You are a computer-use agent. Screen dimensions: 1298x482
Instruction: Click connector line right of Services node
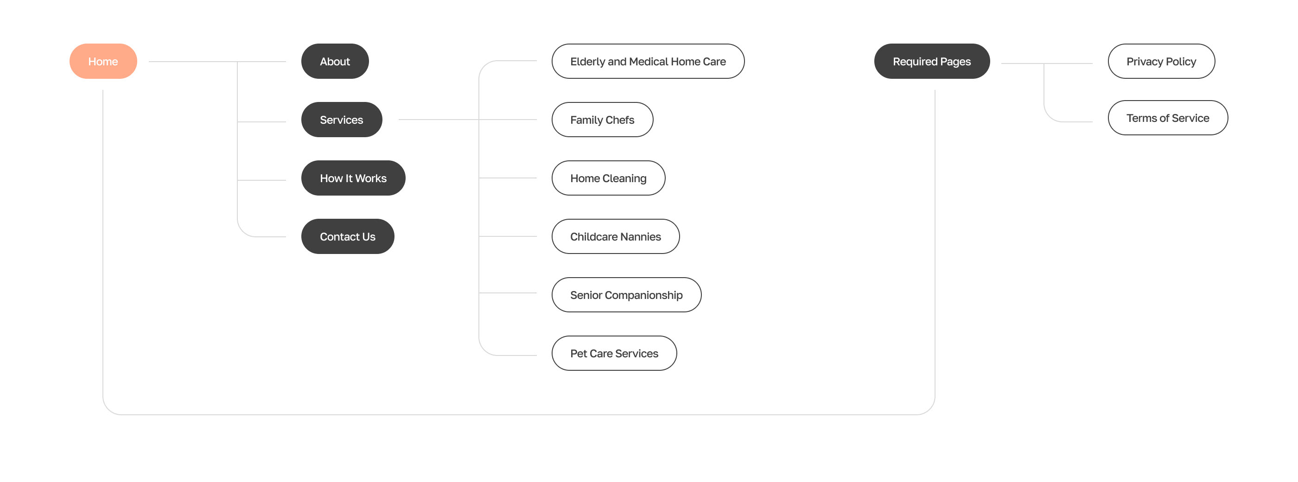[x=439, y=120]
